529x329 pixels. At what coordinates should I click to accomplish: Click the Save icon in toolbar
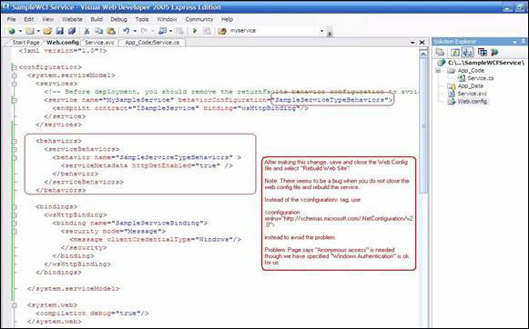[x=60, y=31]
